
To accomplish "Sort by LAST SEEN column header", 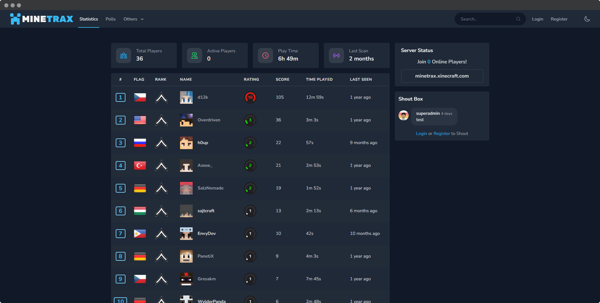I will point(361,79).
